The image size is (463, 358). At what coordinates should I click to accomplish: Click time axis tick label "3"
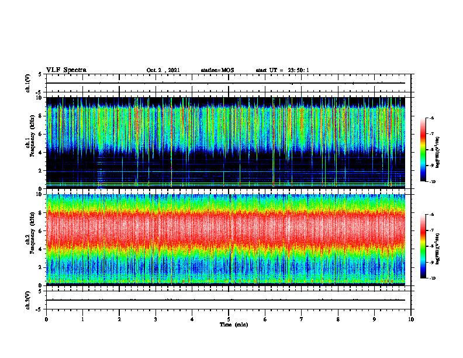[x=156, y=319]
